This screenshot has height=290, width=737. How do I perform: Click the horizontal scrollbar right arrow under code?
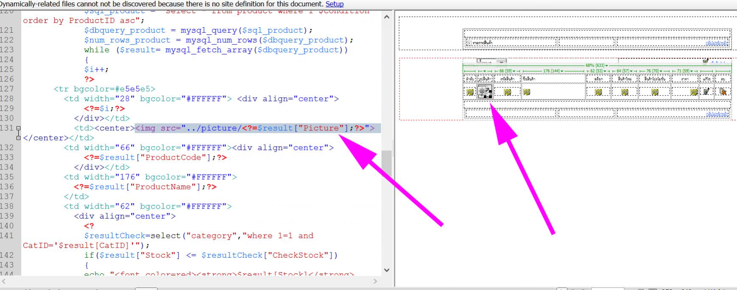[x=375, y=281]
